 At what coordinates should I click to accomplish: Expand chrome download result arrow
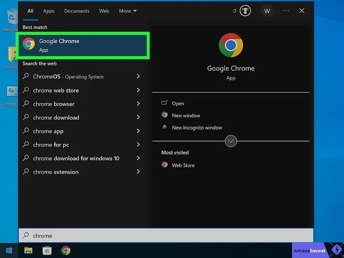click(x=138, y=117)
